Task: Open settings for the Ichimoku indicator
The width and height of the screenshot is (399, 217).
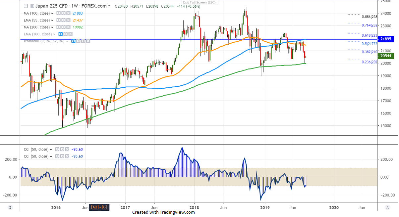Action: point(79,41)
